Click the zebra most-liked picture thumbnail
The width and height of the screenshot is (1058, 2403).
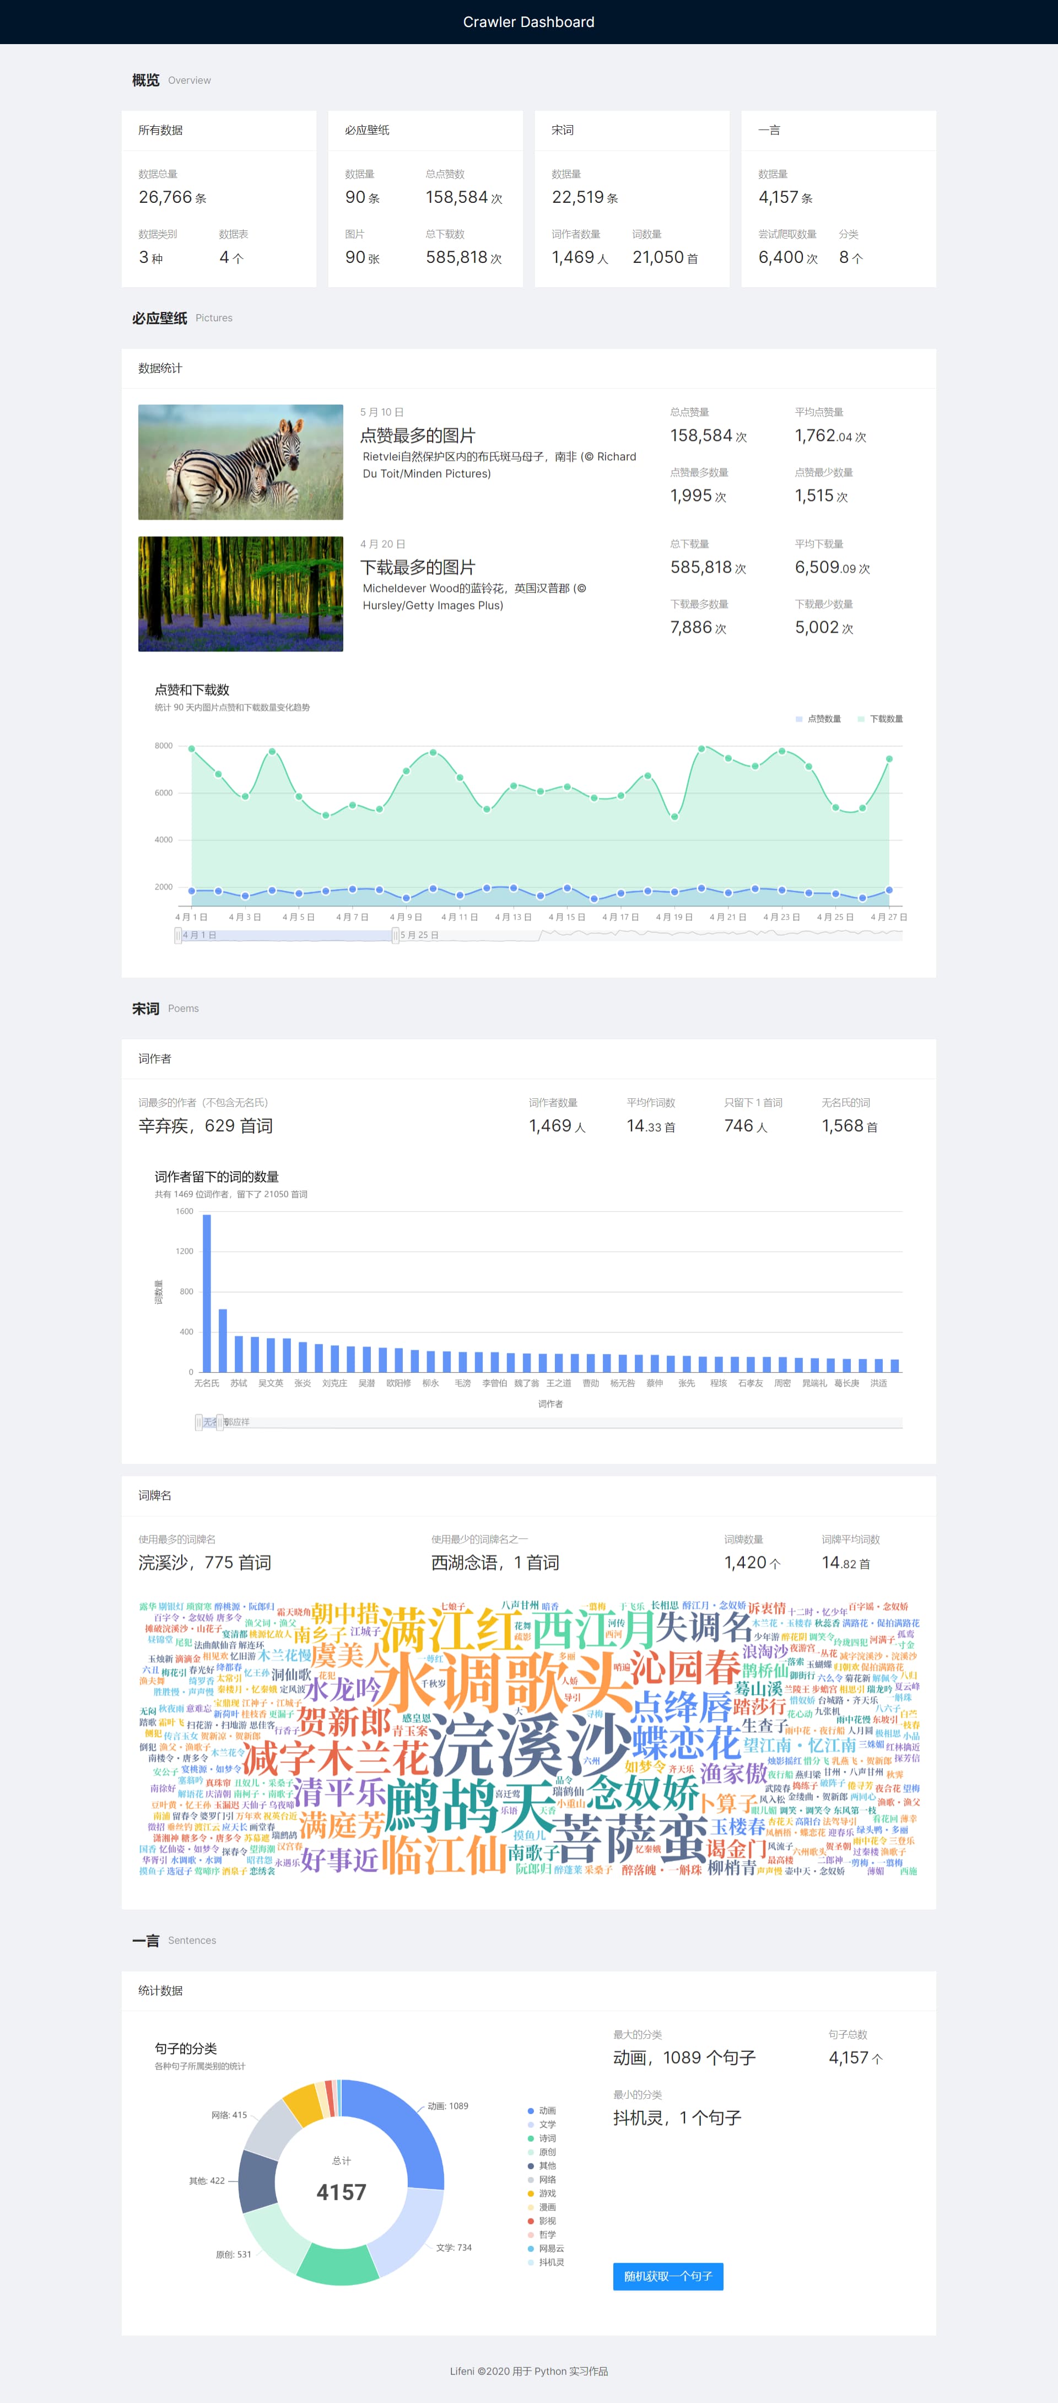[x=241, y=462]
